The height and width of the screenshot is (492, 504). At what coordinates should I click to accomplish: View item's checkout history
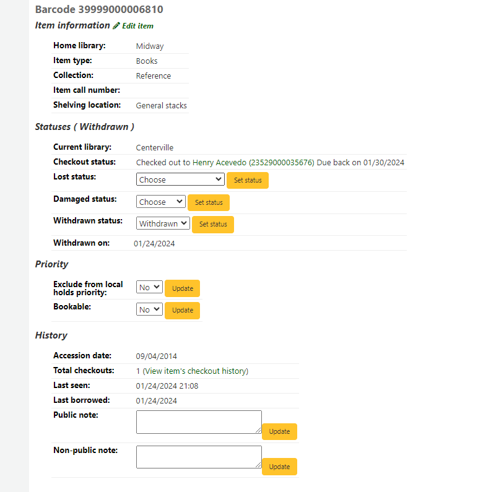tap(197, 371)
